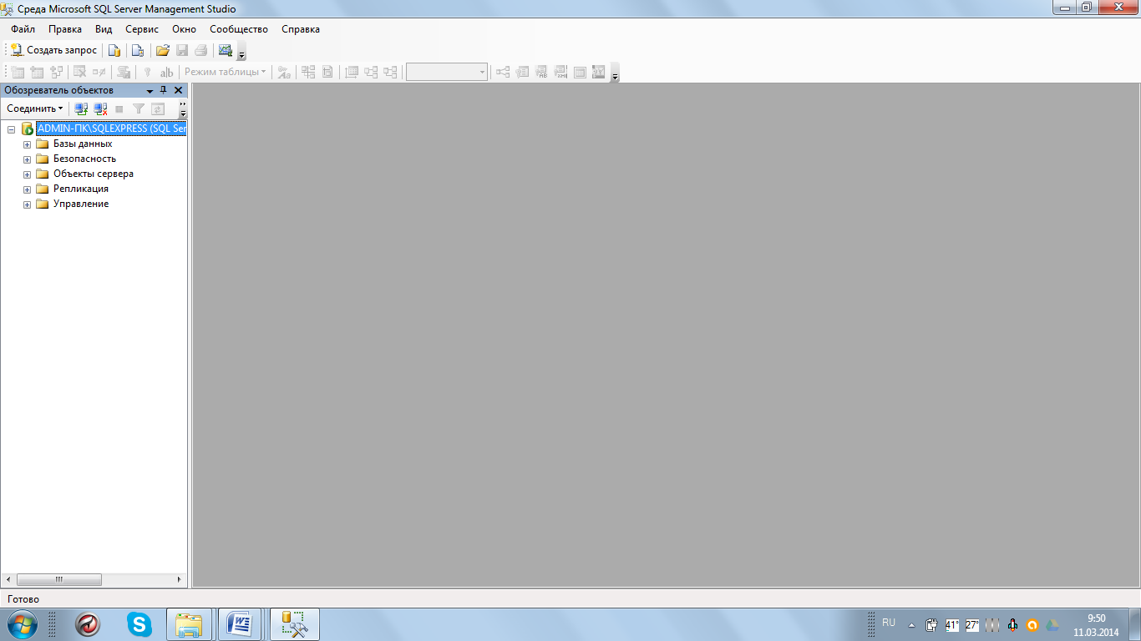Click the Object Explorer horizontal scrollbar thumb

coord(58,579)
